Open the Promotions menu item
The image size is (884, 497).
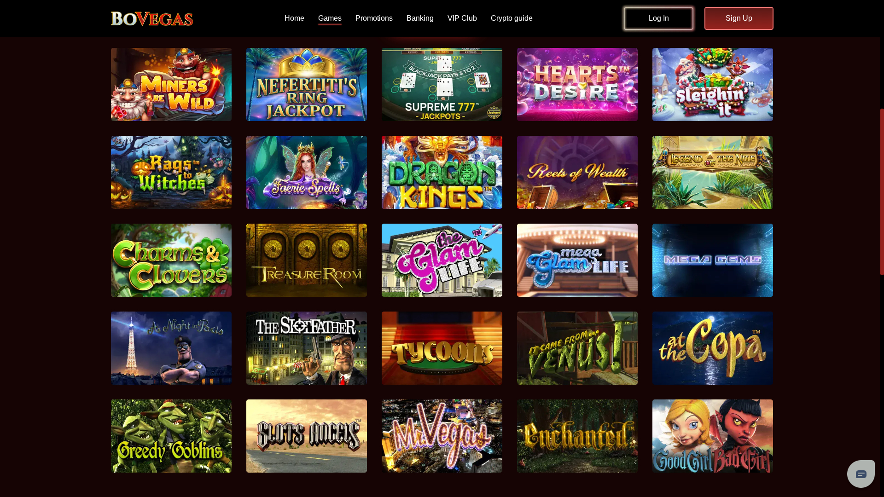point(374,18)
